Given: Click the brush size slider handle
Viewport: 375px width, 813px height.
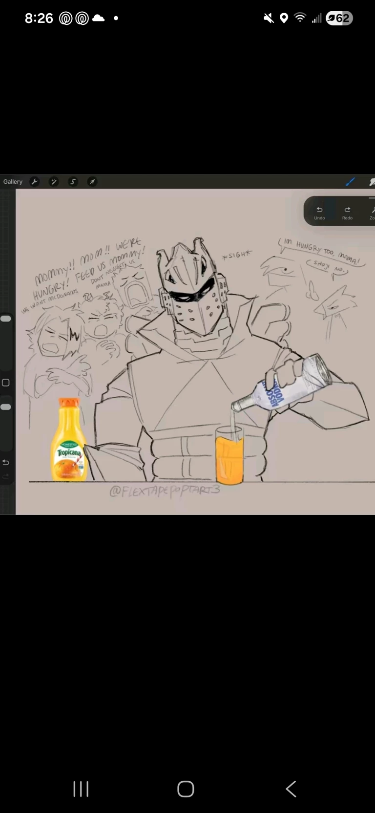Looking at the screenshot, I should pos(6,319).
